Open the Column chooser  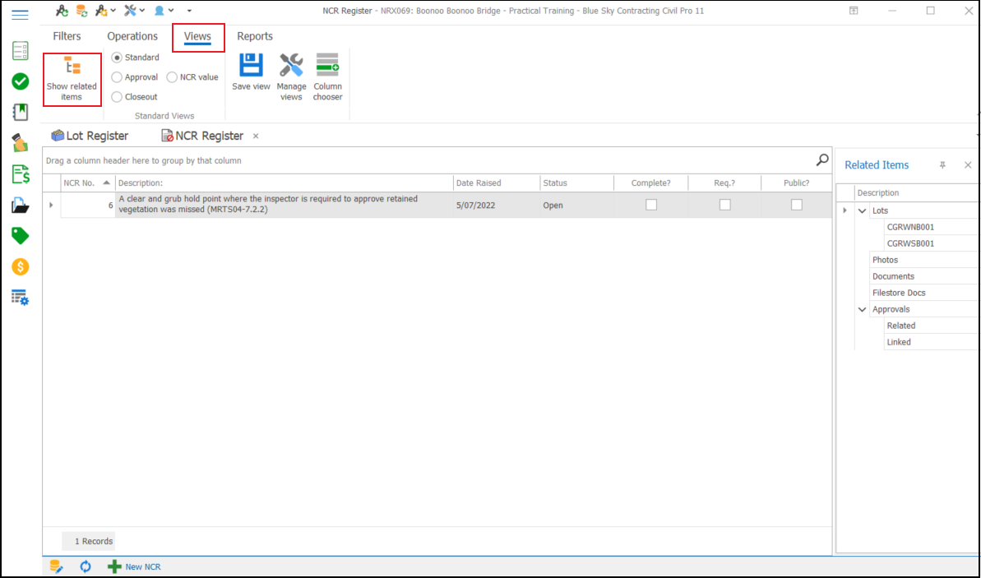click(327, 65)
